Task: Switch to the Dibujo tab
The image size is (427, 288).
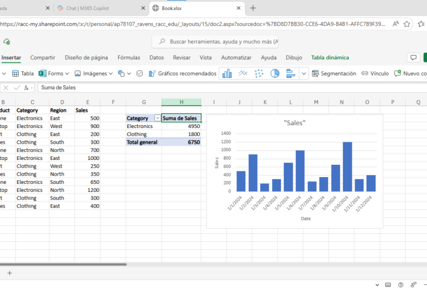Action: click(x=294, y=58)
